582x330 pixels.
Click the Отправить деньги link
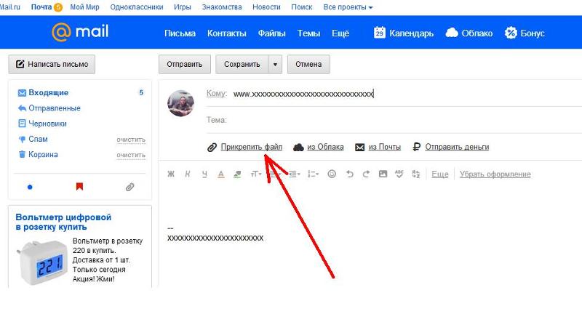[457, 148]
